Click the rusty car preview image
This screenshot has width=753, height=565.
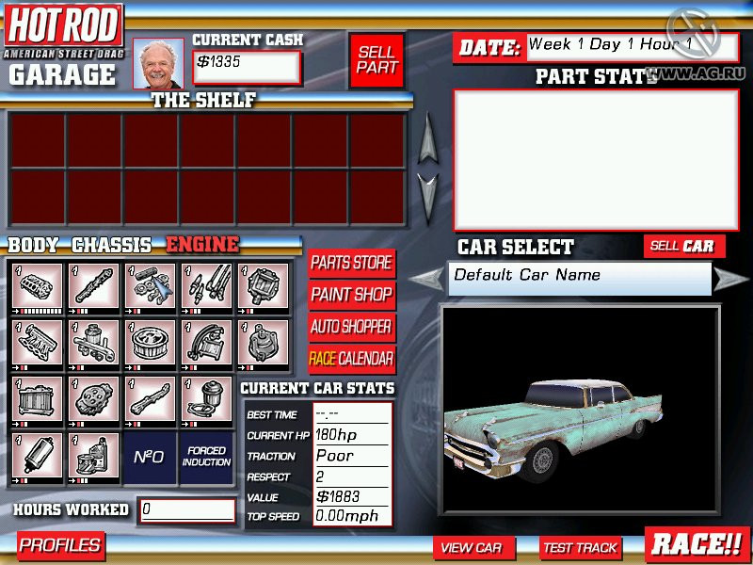pyautogui.click(x=580, y=410)
